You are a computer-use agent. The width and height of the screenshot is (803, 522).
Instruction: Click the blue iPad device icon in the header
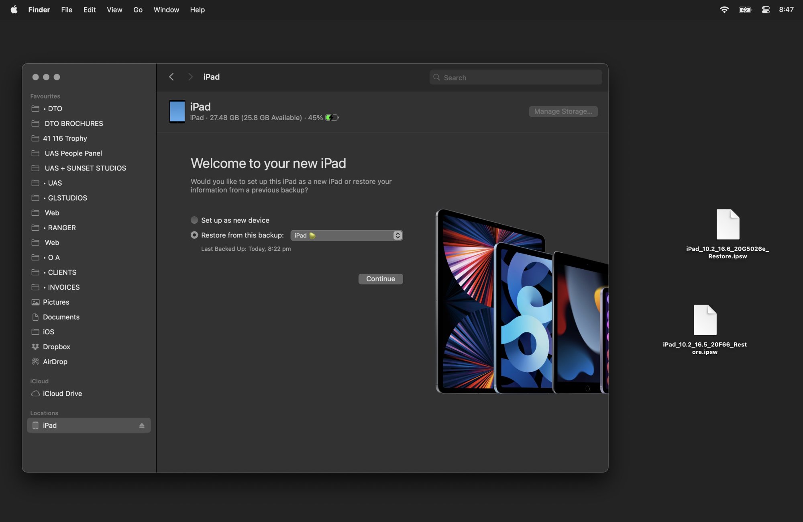[177, 111]
